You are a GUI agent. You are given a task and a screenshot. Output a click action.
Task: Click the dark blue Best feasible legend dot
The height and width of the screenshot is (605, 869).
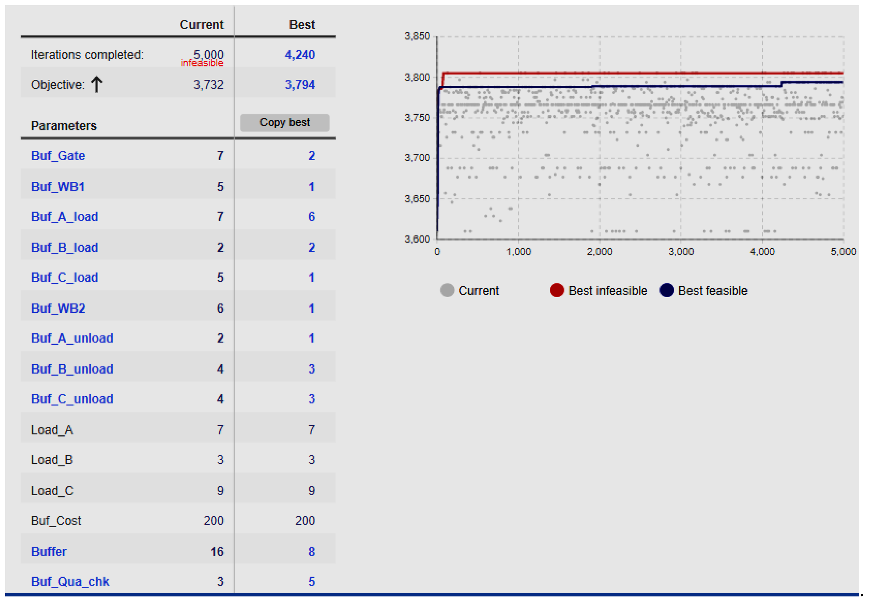(666, 290)
